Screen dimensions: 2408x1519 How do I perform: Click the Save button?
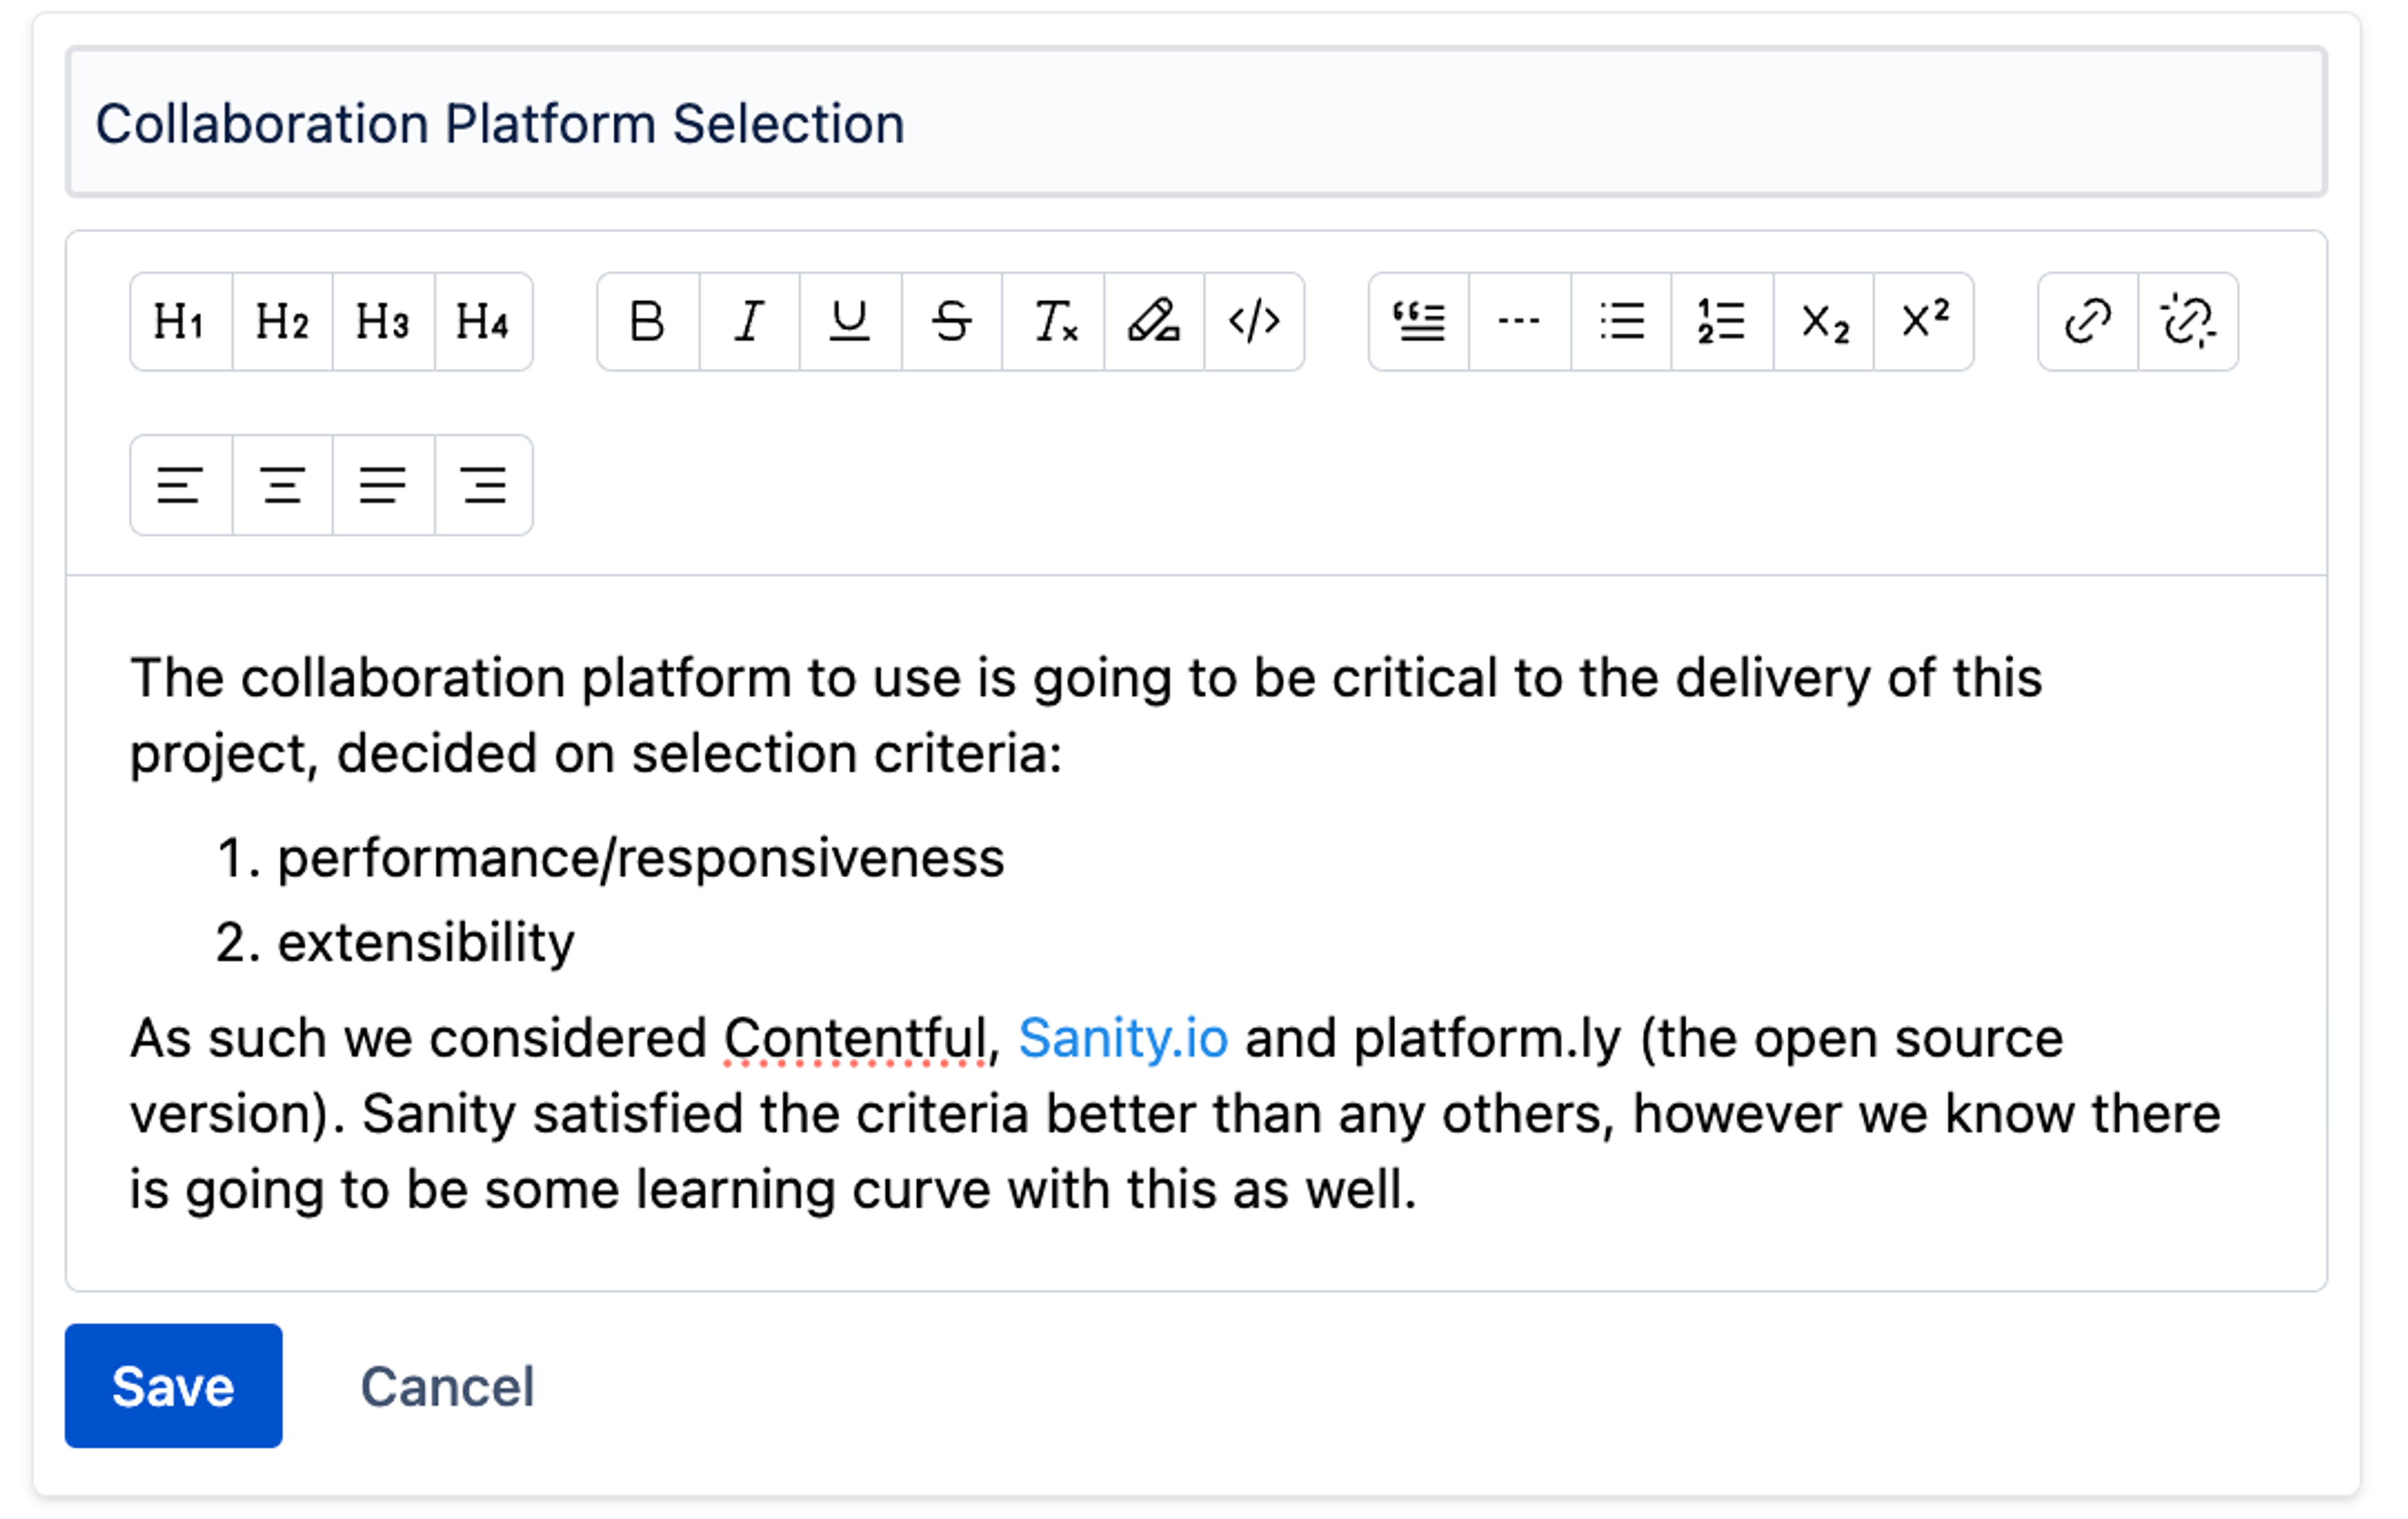click(x=173, y=1386)
